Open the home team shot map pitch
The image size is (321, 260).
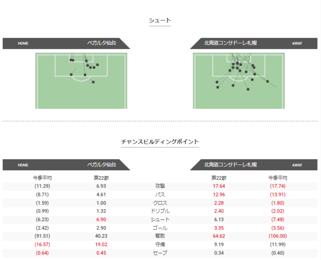click(x=81, y=81)
